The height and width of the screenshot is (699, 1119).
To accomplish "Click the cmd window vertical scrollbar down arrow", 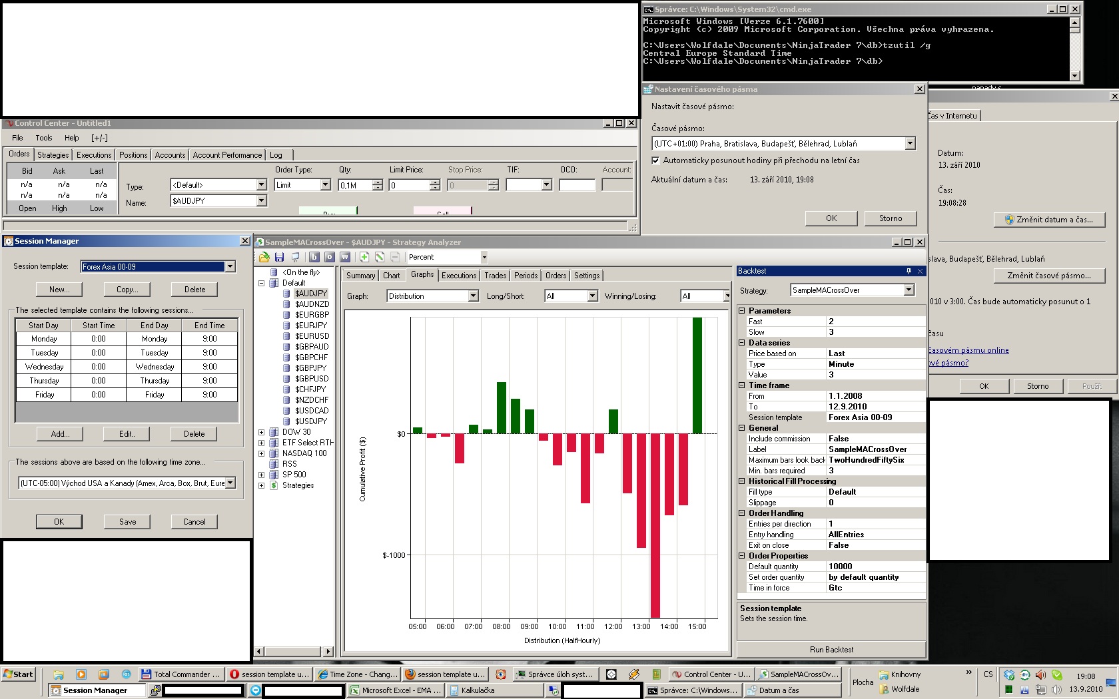I will (1074, 76).
